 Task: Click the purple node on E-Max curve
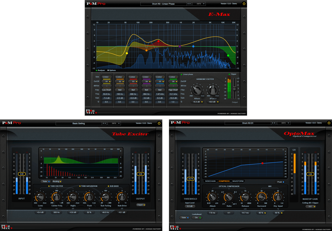180,46
